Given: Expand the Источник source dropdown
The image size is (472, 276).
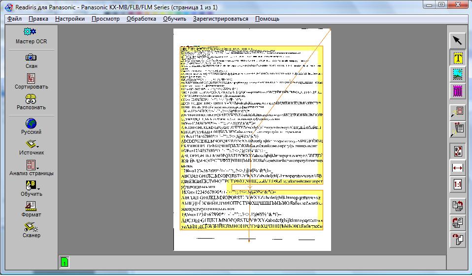Looking at the screenshot, I should coord(37,146).
